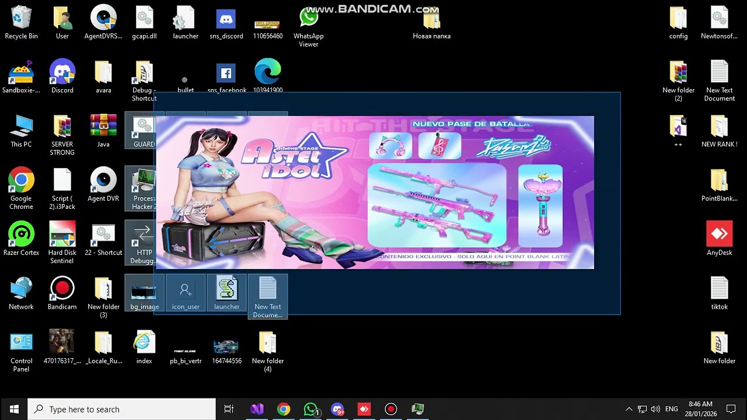Launch Google Chrome from the desktop
This screenshot has height=420, width=747.
[21, 190]
